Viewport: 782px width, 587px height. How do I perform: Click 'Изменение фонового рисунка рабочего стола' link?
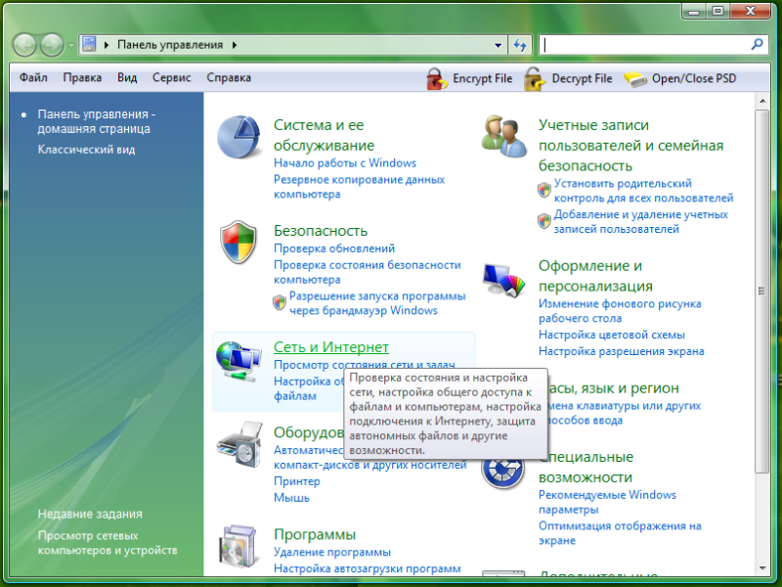pos(620,311)
